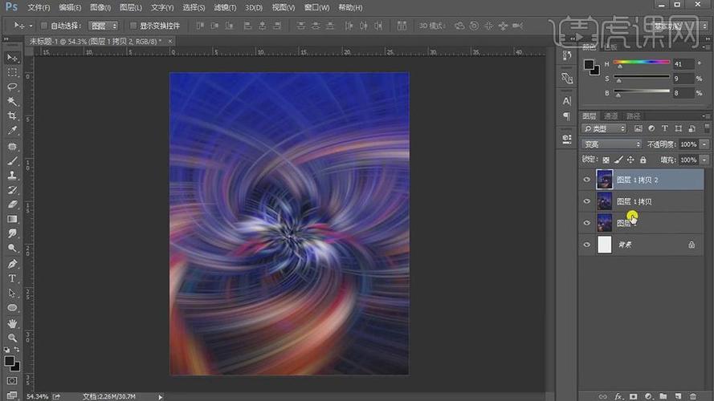Screen dimensions: 714x401
Task: Select the Hand tool
Action: pos(12,323)
